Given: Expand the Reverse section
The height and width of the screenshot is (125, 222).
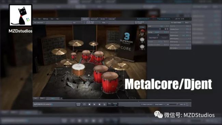Looking at the screenshot, I should coord(158,42).
